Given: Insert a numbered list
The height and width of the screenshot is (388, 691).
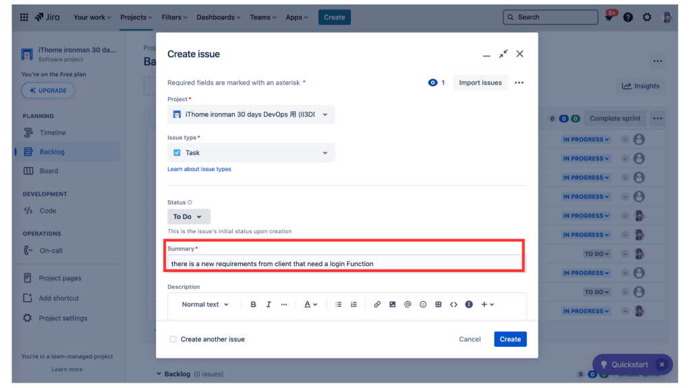Looking at the screenshot, I should pos(354,304).
